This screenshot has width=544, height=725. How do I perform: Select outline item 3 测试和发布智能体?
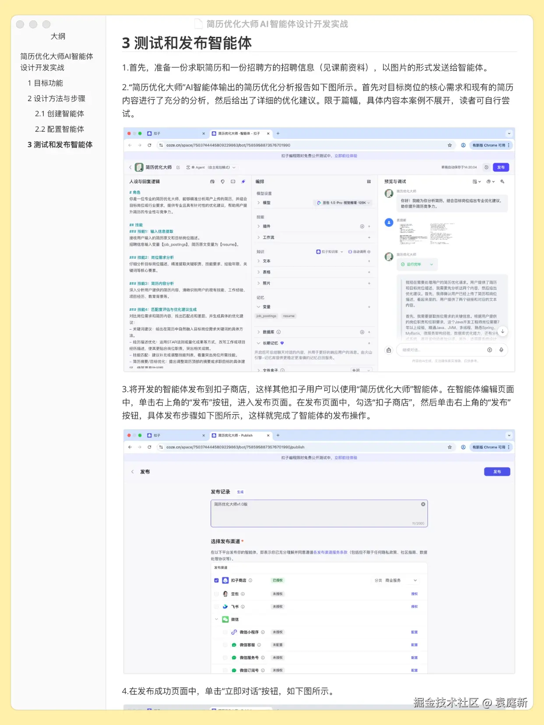pyautogui.click(x=60, y=144)
